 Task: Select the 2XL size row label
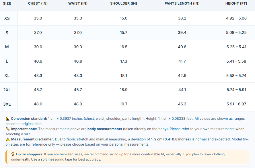(x=7, y=90)
